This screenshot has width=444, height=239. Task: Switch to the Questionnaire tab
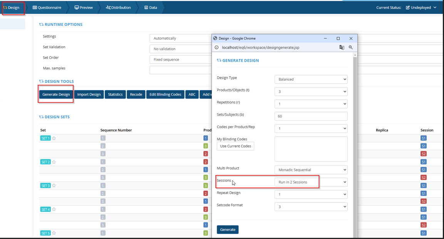coord(47,7)
